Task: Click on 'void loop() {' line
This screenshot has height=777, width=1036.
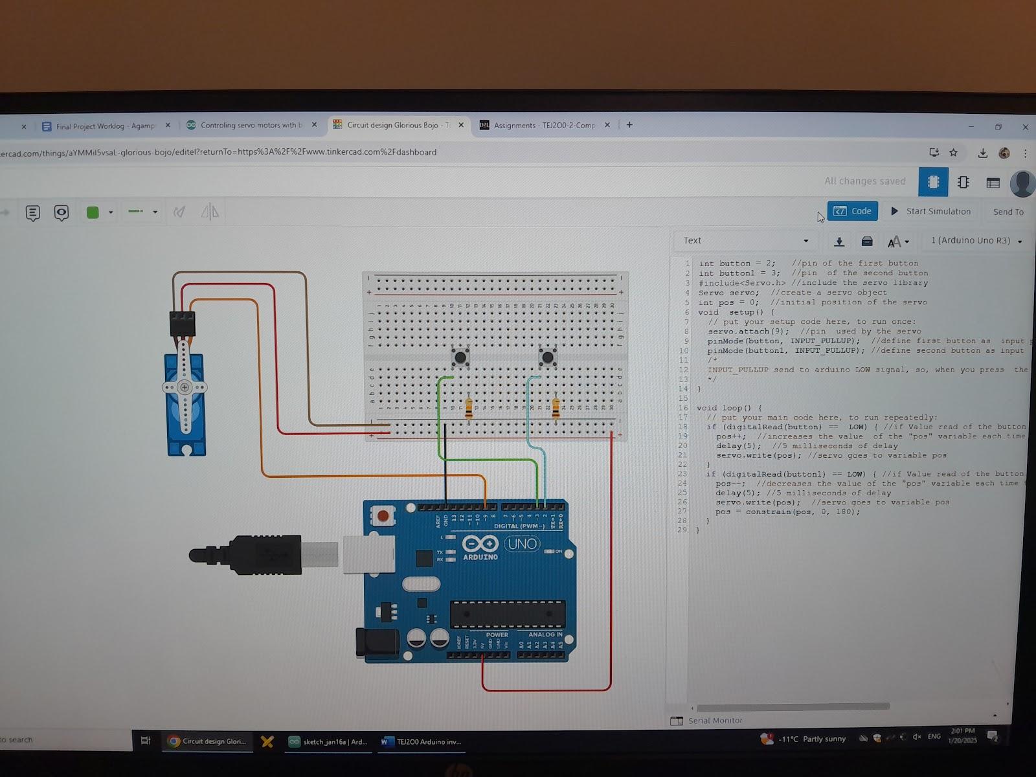Action: pyautogui.click(x=729, y=408)
